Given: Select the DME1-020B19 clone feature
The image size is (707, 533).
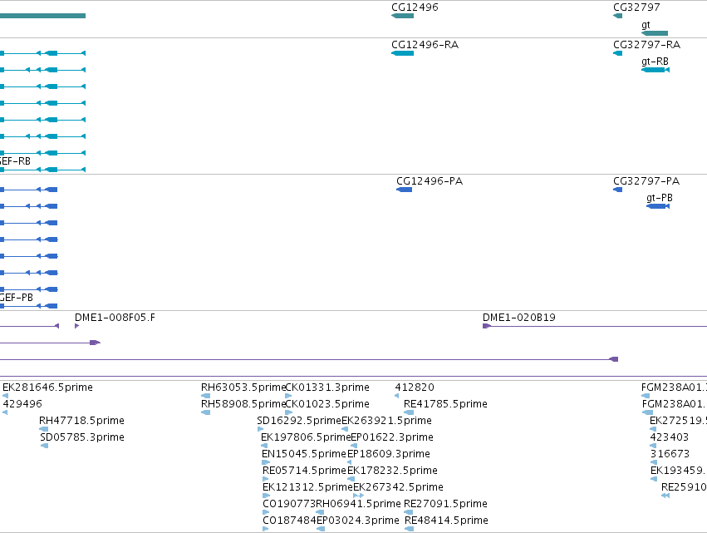Looking at the screenshot, I should [x=594, y=326].
